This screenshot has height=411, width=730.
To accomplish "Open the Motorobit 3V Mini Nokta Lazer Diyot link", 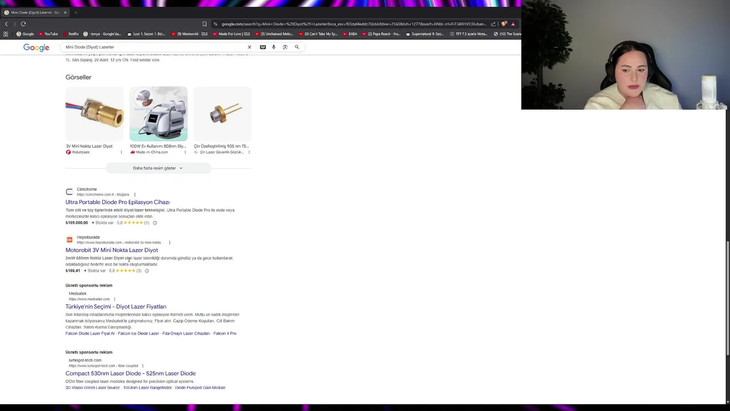I will click(112, 250).
